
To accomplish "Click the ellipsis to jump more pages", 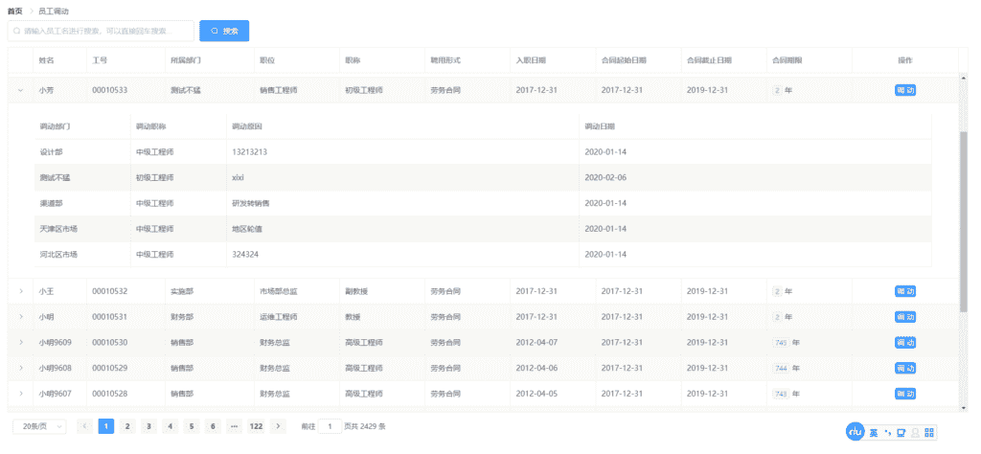I will [234, 426].
